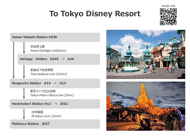
Task: Click the 'Google map' label
Action: coord(168,6)
